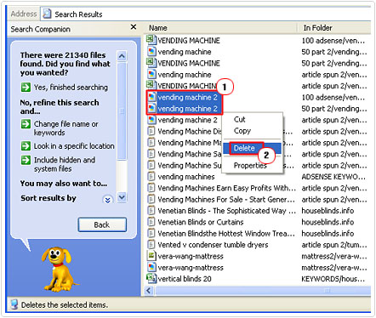376x318 pixels.
Task: Select first highlighted vending machine 2 in 100 adsense
Action: [x=187, y=97]
